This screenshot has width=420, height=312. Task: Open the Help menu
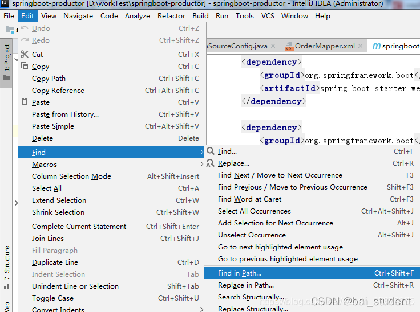(x=322, y=16)
